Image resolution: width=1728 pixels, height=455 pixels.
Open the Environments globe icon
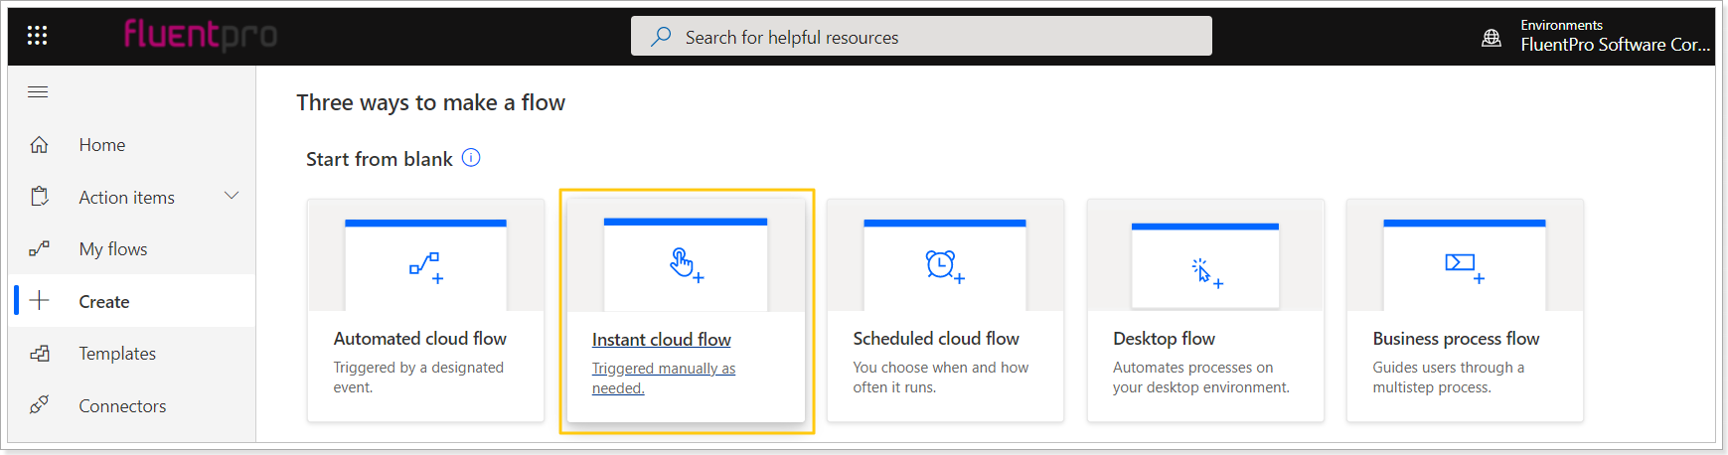tap(1492, 38)
